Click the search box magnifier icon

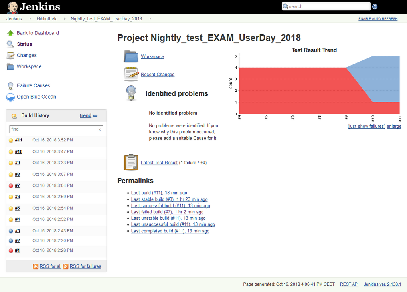(286, 6)
